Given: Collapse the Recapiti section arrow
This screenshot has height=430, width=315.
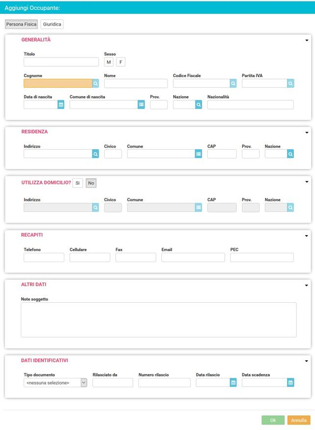Looking at the screenshot, I should point(307,236).
